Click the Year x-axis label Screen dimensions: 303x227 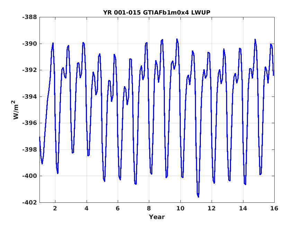coord(157,217)
